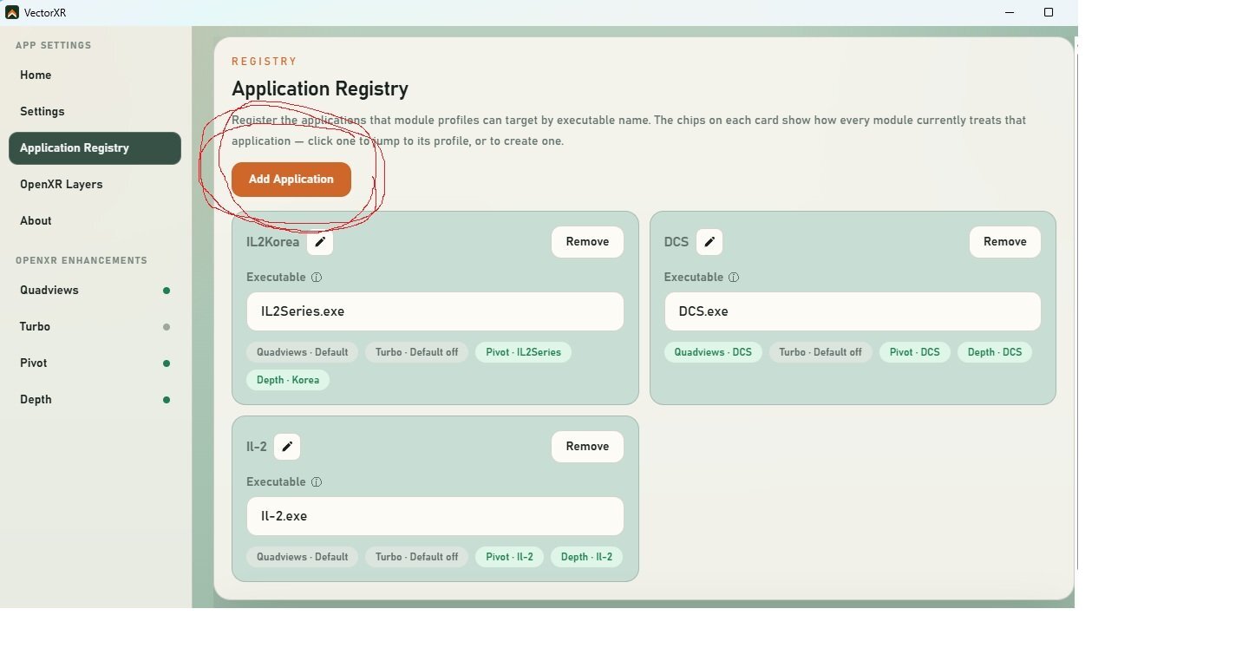Click the DCS.exe executable field

[853, 311]
